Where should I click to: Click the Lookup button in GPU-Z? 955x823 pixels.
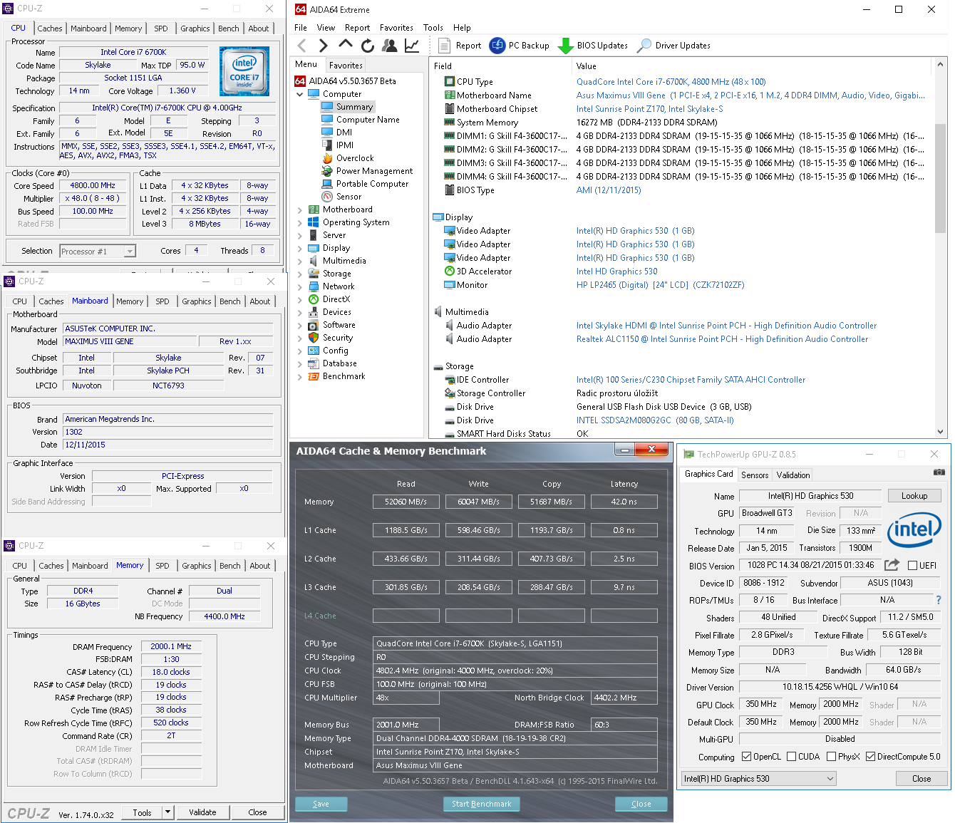click(914, 496)
